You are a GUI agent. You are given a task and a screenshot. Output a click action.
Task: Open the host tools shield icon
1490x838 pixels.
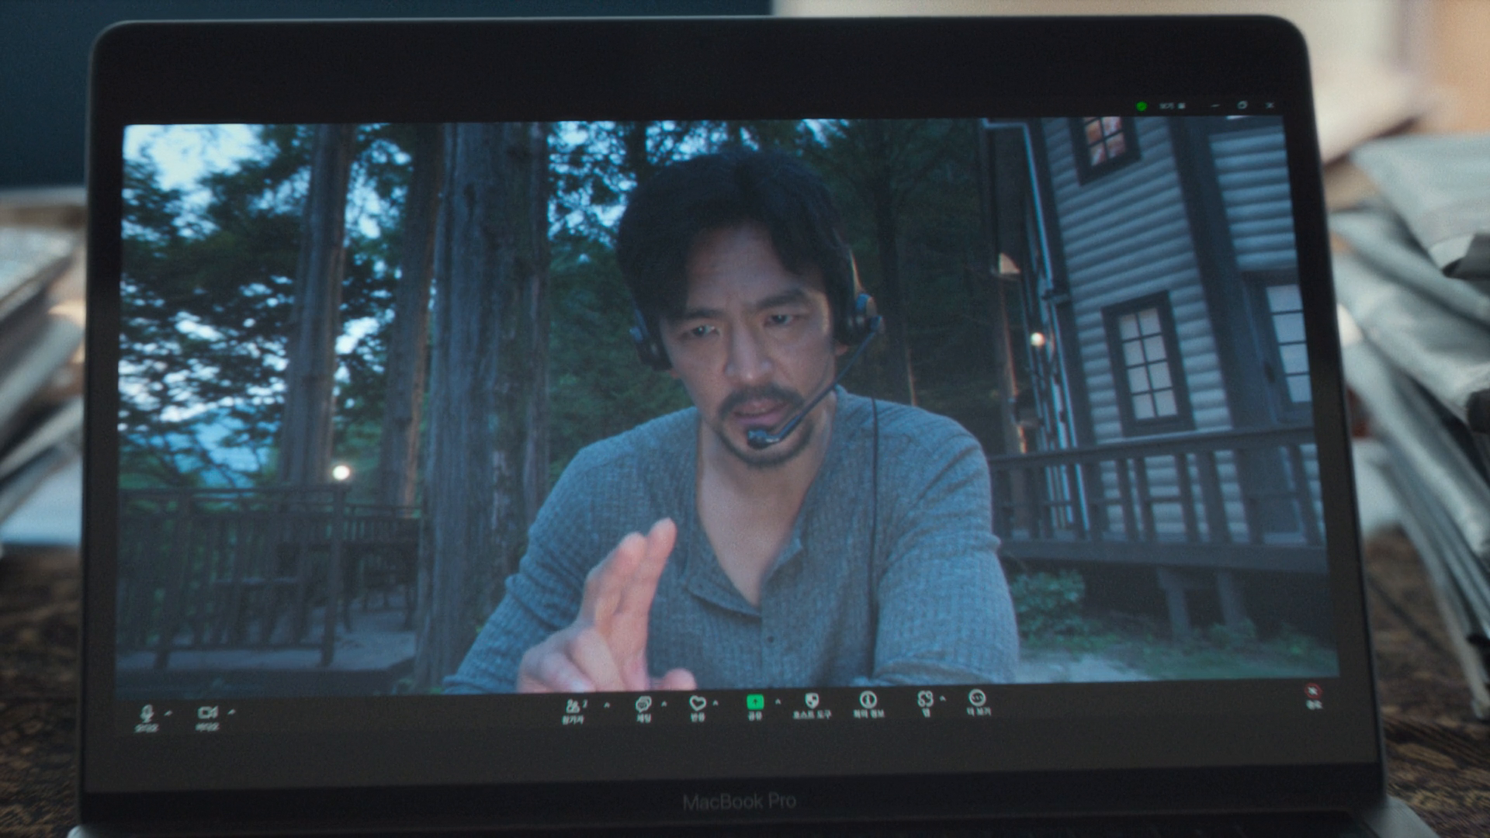click(x=812, y=701)
